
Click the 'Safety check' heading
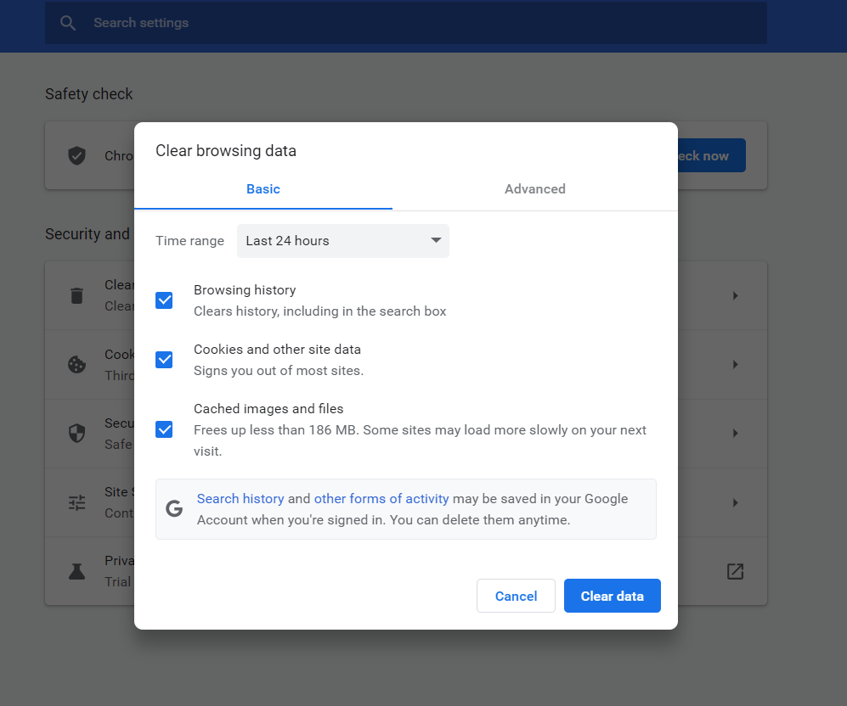click(x=88, y=94)
